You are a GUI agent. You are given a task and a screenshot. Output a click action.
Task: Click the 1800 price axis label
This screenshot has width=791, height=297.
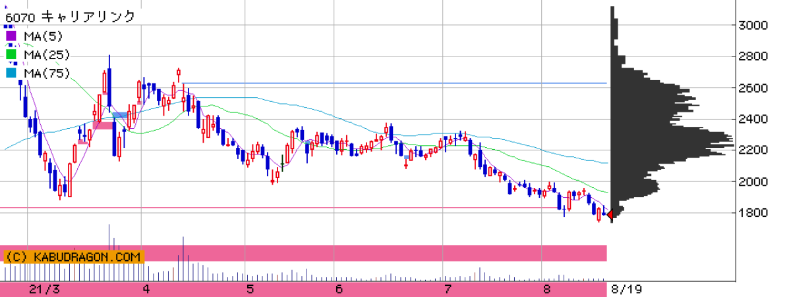[755, 213]
